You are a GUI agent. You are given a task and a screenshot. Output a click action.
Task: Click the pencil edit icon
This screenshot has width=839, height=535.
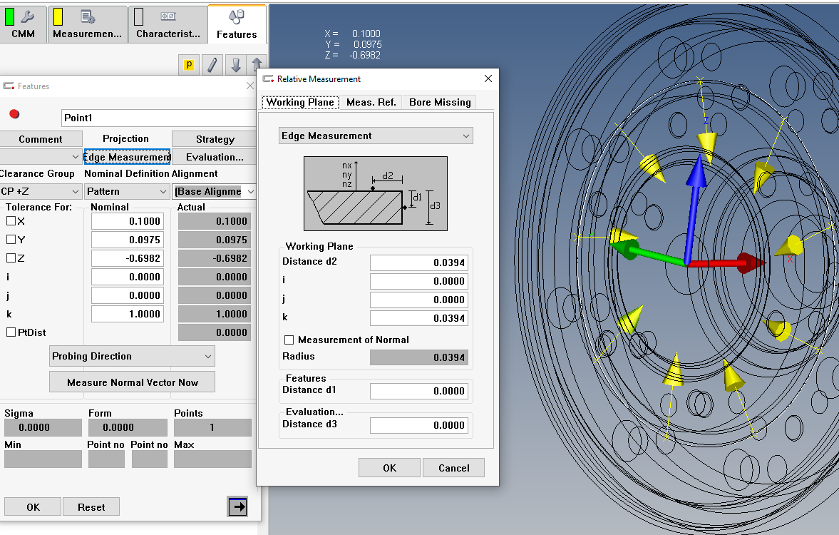pyautogui.click(x=212, y=65)
